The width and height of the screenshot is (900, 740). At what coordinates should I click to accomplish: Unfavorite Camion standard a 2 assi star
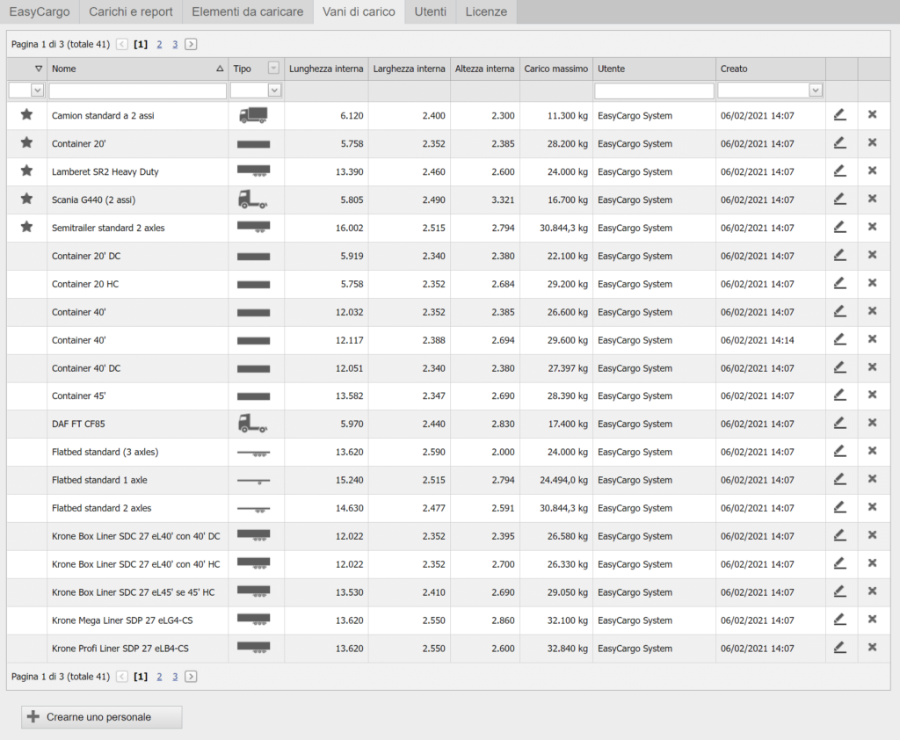tap(26, 114)
